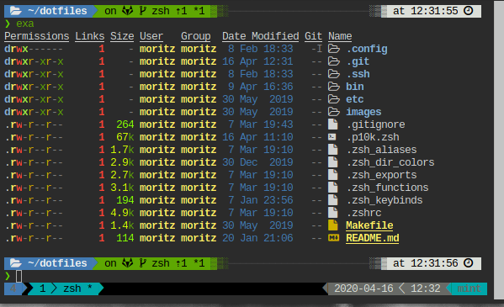Click the file icon beside .zsh_dir_colors
Screen dimensions: 504x307
[x=333, y=162]
